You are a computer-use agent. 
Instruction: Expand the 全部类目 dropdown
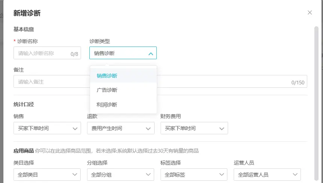point(47,175)
